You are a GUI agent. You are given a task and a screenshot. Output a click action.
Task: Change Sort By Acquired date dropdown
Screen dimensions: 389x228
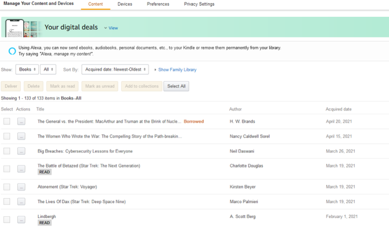(x=115, y=70)
